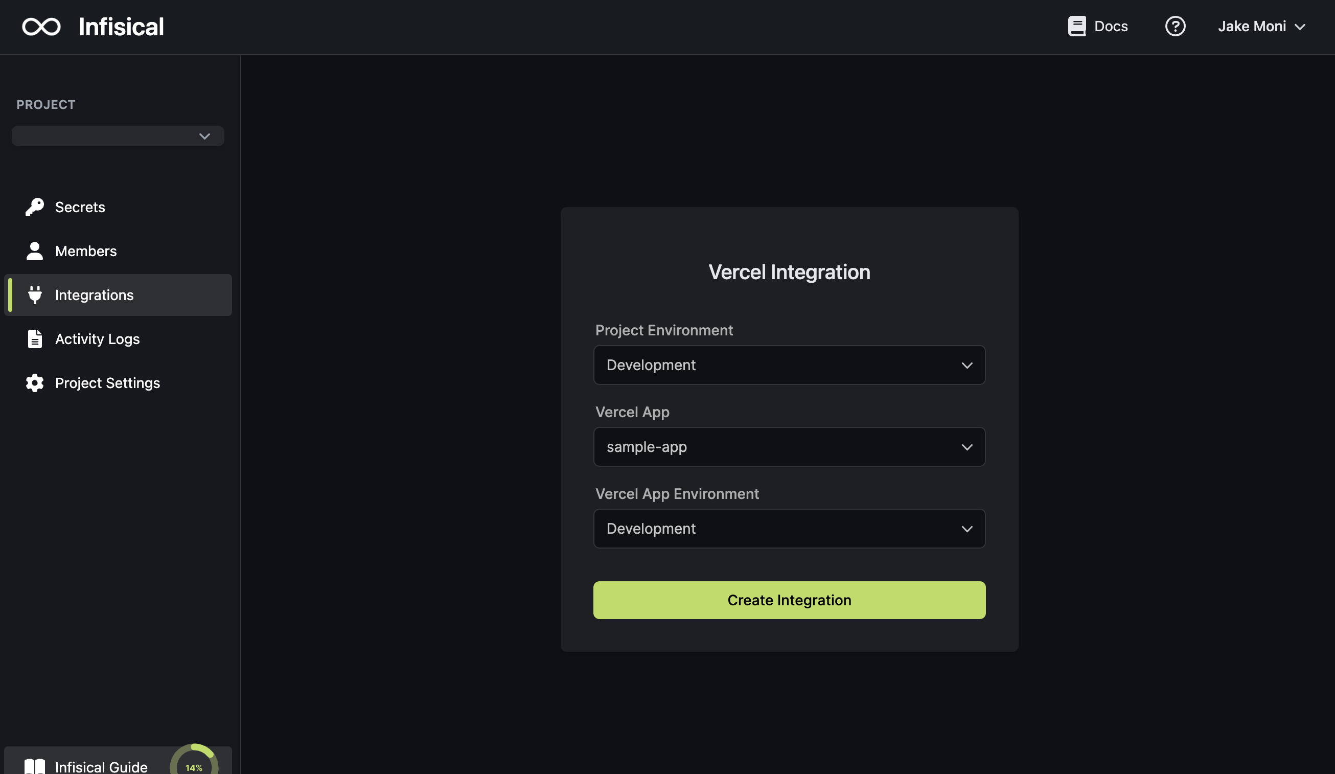The height and width of the screenshot is (774, 1335).
Task: Click the chevron next to Jake Moni
Action: pos(1300,27)
